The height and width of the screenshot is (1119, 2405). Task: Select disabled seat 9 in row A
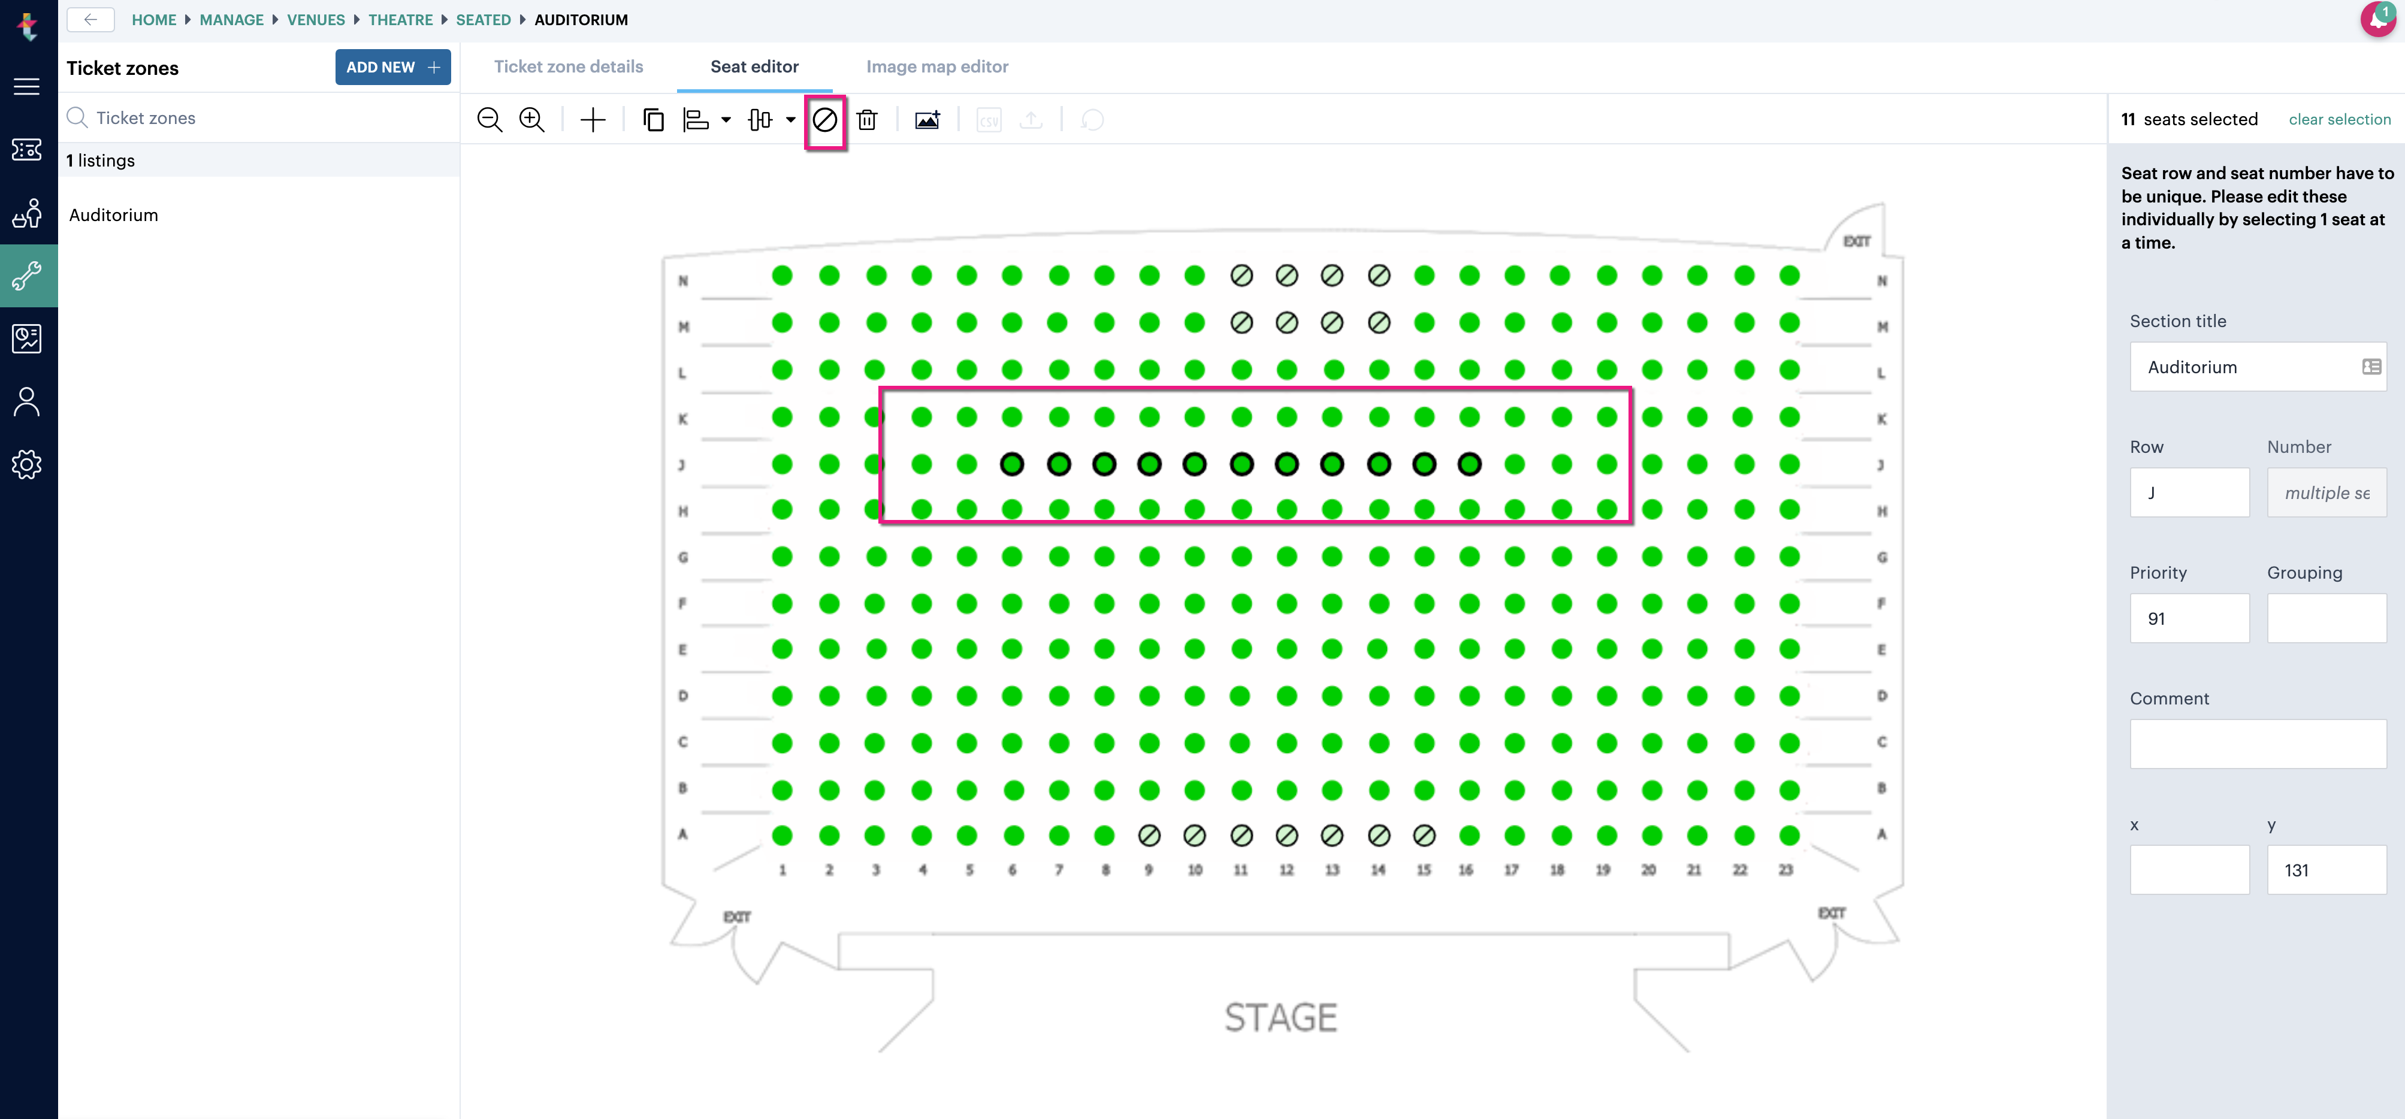tap(1149, 835)
